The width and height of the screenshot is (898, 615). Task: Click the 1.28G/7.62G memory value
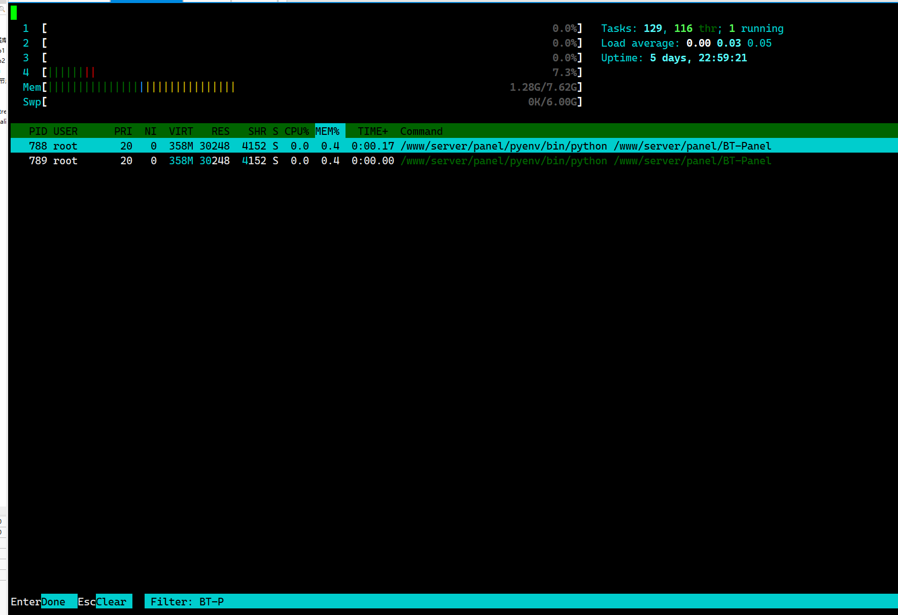pos(543,87)
